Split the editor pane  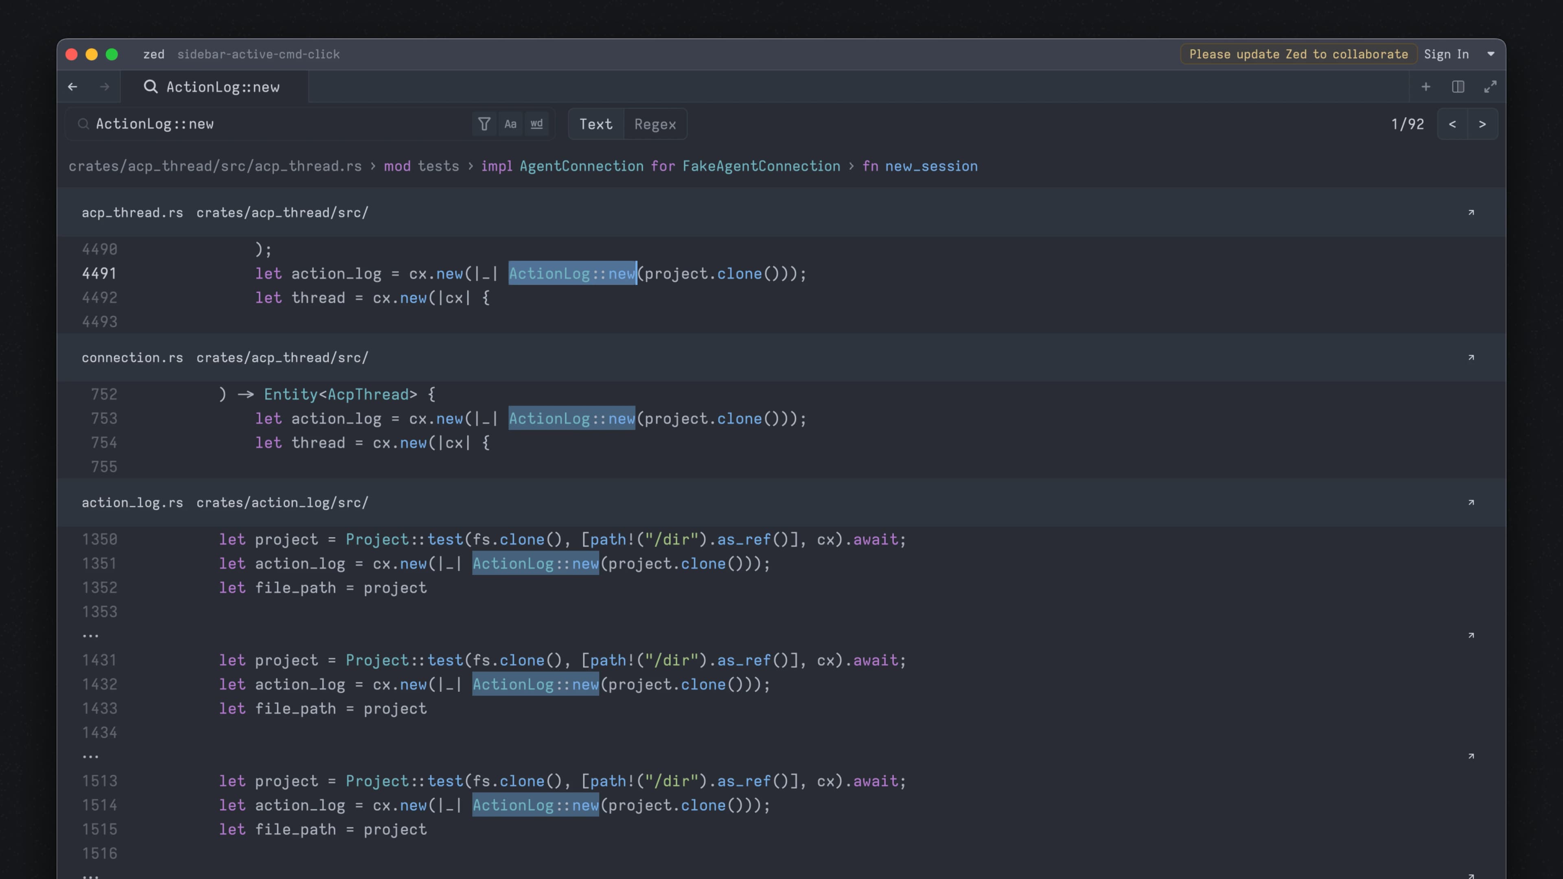click(1458, 87)
